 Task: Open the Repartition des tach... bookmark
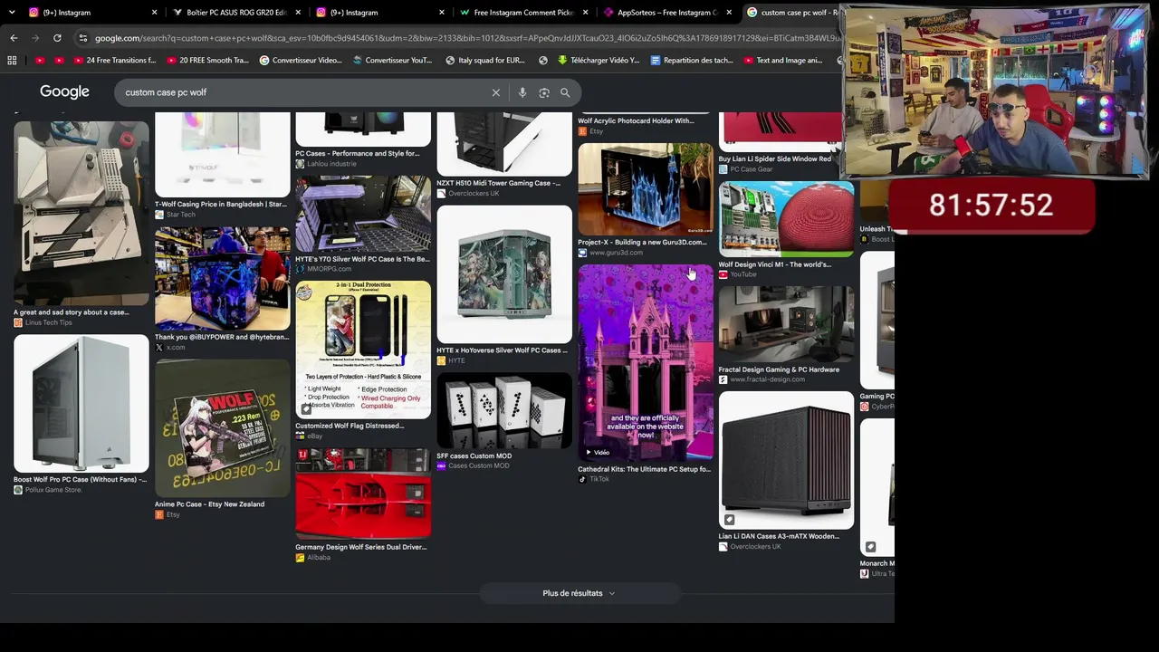click(x=692, y=61)
